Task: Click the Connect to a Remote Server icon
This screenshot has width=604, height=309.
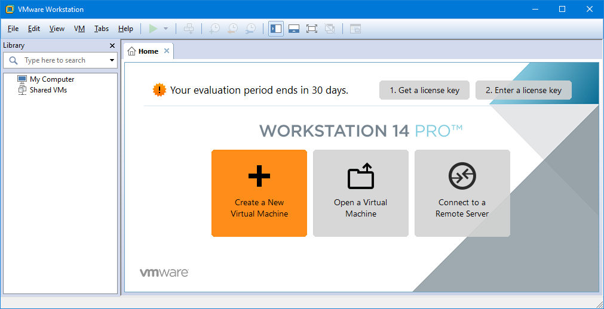Action: pyautogui.click(x=462, y=177)
